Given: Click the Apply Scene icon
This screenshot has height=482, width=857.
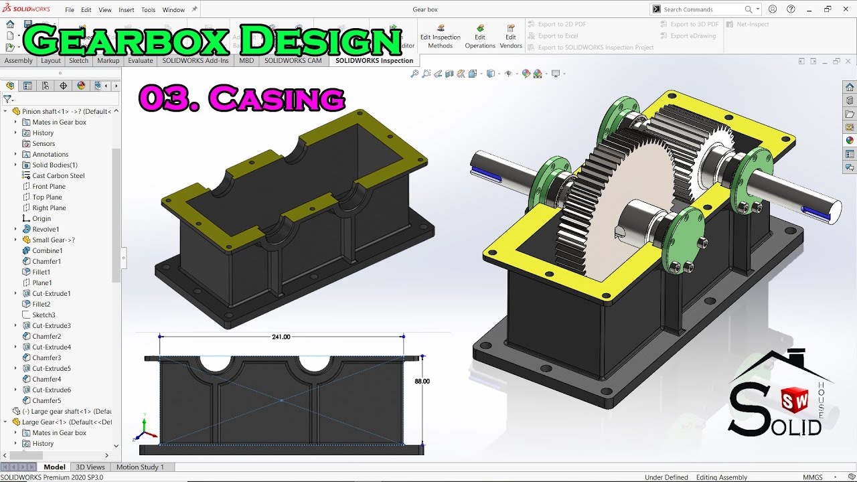Looking at the screenshot, I should point(537,74).
